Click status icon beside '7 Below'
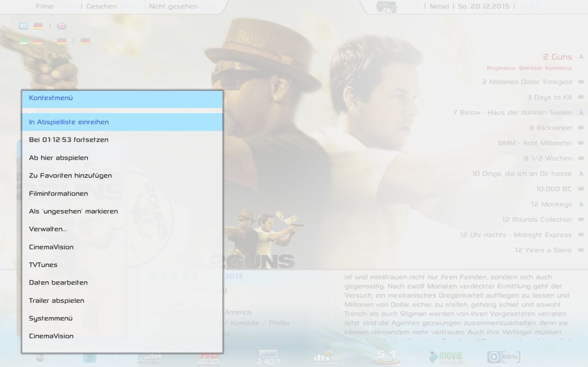This screenshot has height=367, width=588. point(581,112)
